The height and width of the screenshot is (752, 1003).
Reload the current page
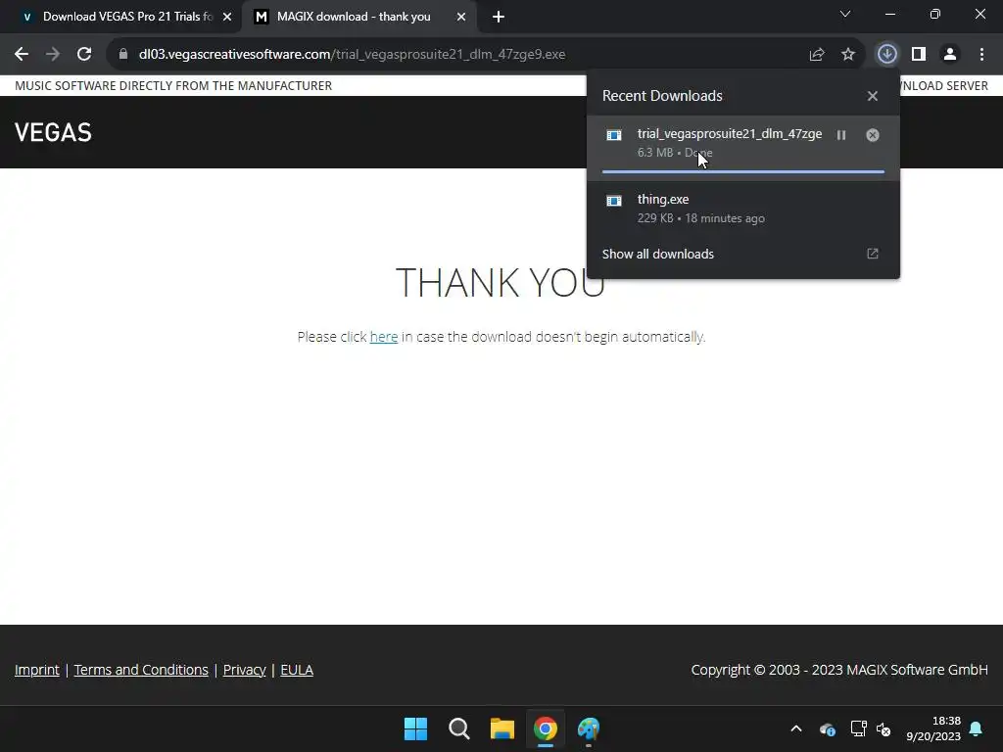[x=84, y=55]
